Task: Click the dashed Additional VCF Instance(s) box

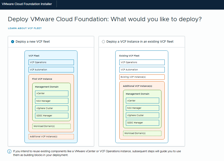Action: [51, 137]
